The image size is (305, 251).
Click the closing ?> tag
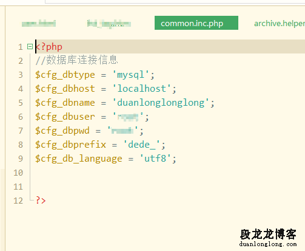click(x=41, y=201)
